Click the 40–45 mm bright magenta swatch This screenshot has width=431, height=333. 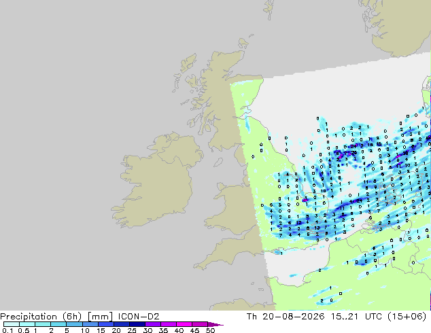pyautogui.click(x=184, y=324)
